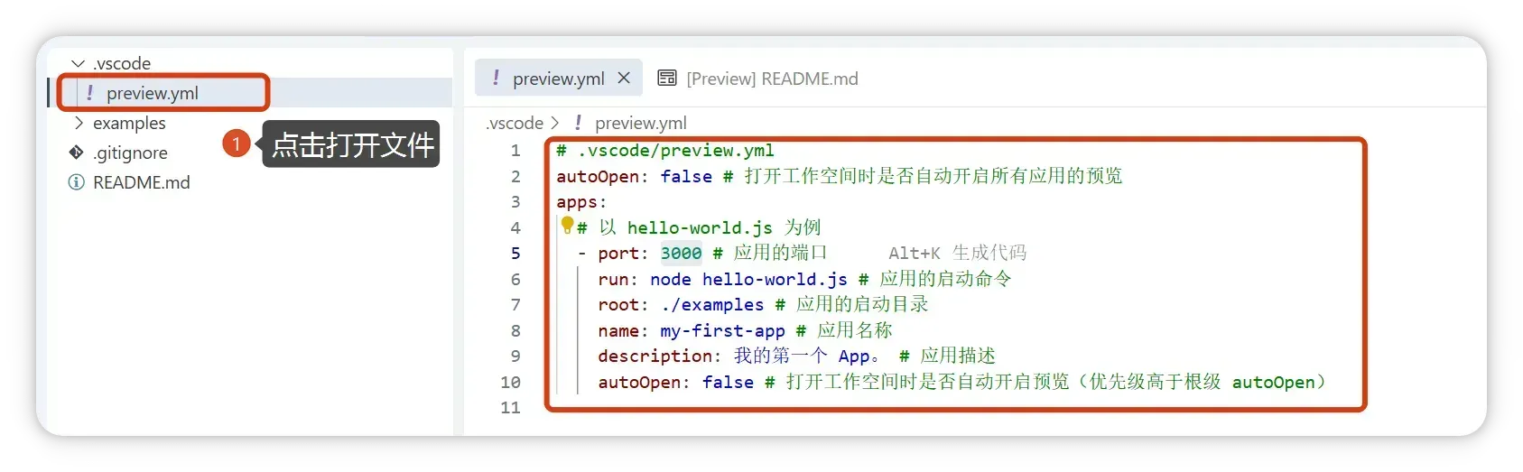Collapse the .vscode folder chevron
1523x472 pixels.
(x=79, y=63)
